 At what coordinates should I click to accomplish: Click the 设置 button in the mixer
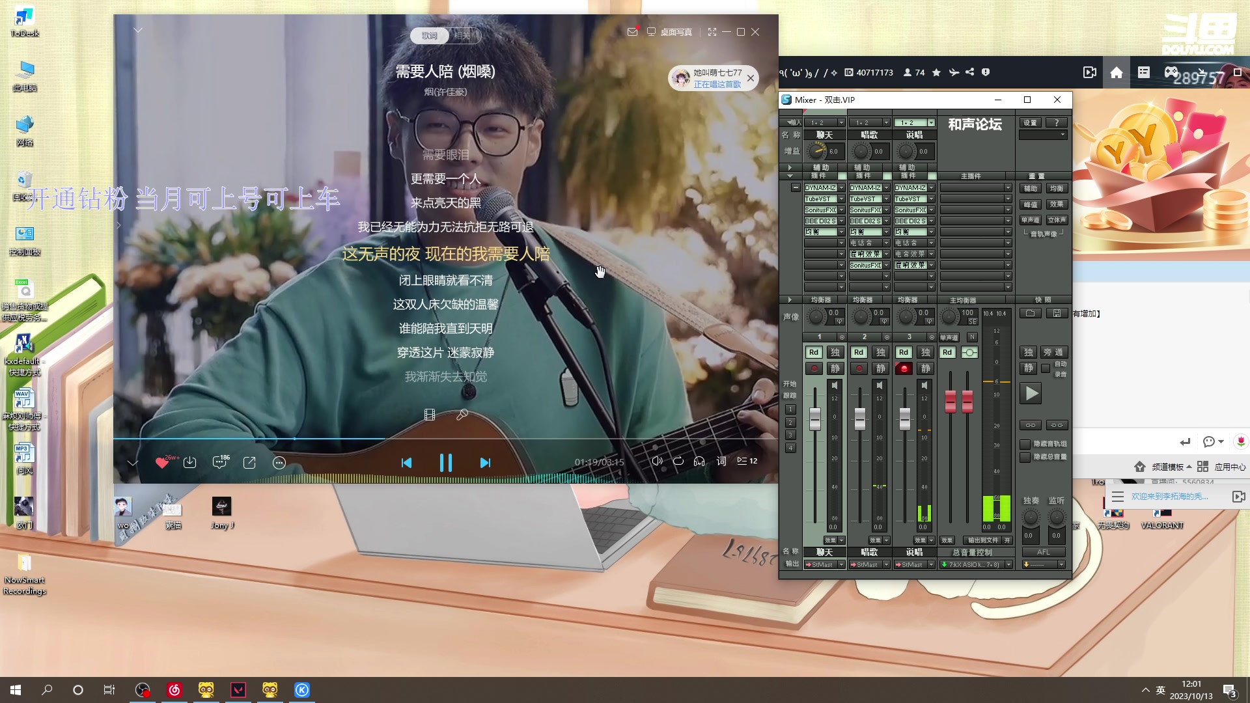coord(1030,122)
